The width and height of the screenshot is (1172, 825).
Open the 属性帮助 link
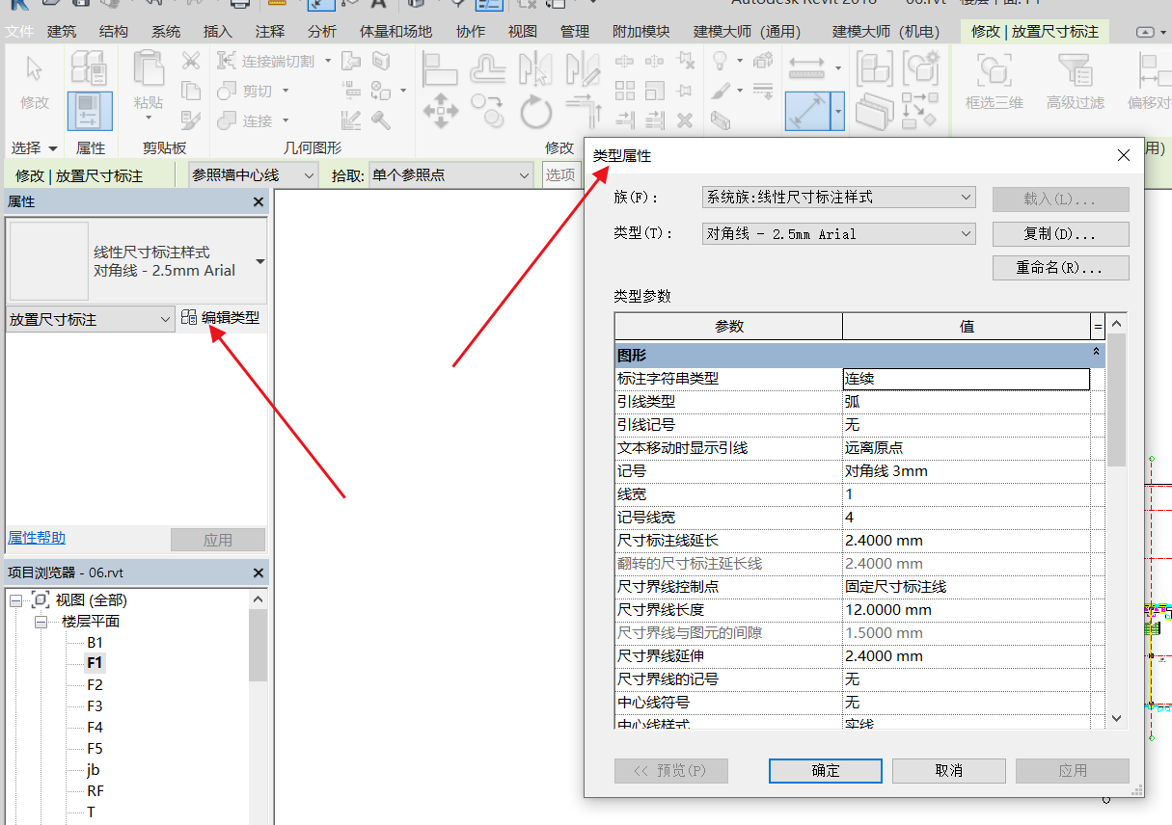[37, 538]
